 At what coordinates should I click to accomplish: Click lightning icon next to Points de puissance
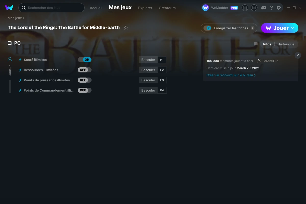(x=20, y=80)
